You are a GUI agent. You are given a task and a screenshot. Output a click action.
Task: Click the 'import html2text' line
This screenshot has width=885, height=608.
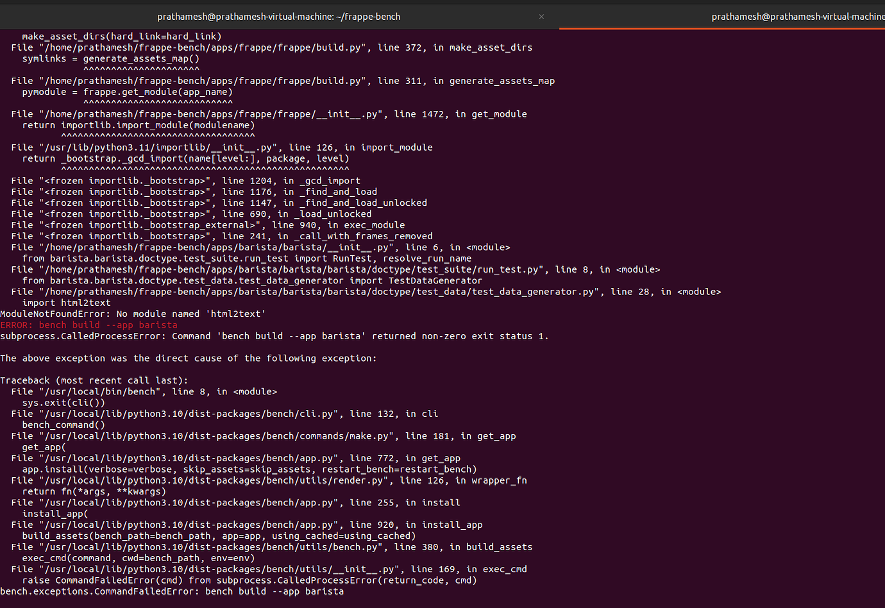coord(67,303)
